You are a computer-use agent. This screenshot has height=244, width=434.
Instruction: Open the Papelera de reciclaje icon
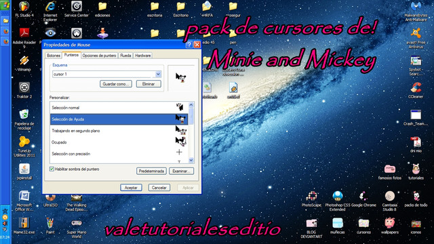[x=24, y=120]
